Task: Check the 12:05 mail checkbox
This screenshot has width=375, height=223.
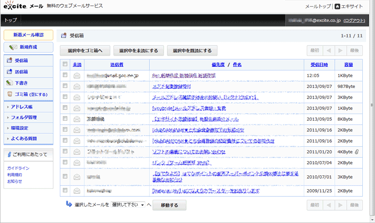Action: click(x=65, y=75)
